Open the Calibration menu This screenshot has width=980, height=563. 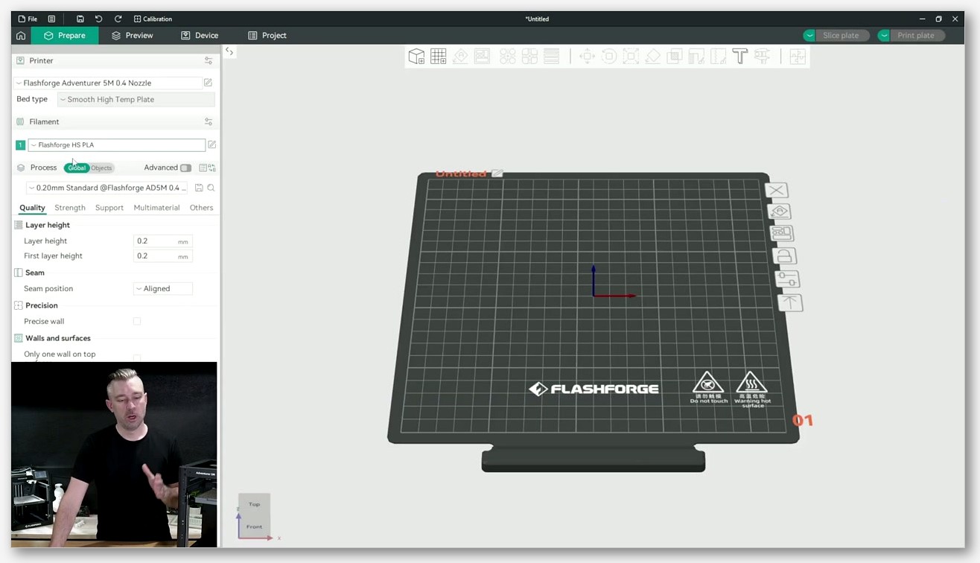tap(153, 19)
